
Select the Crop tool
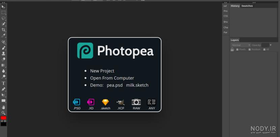pos(3,30)
